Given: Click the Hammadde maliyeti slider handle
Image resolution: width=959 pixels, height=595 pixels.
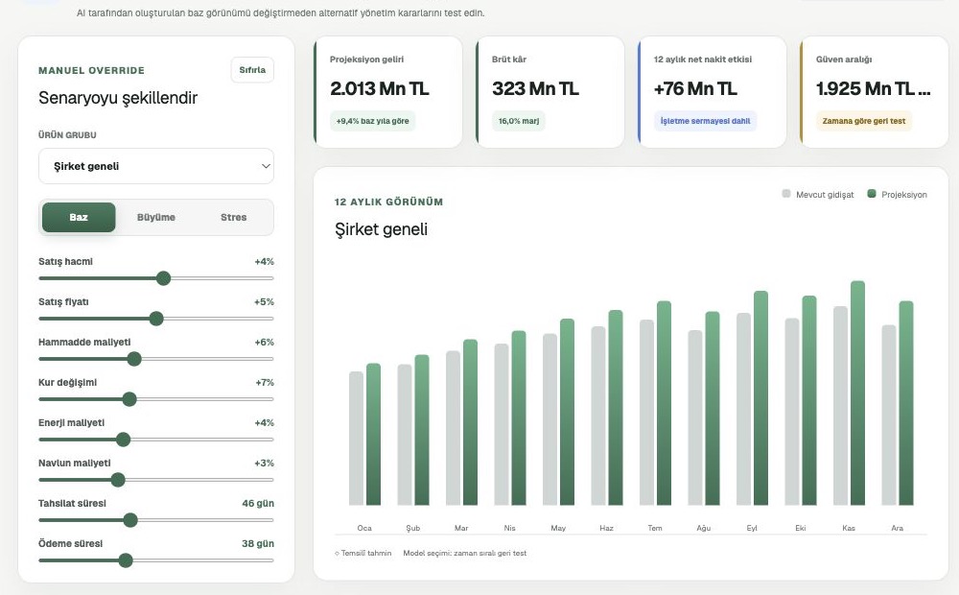Looking at the screenshot, I should coord(134,359).
